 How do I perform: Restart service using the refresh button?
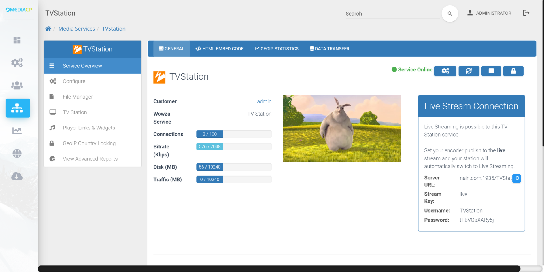coord(469,71)
